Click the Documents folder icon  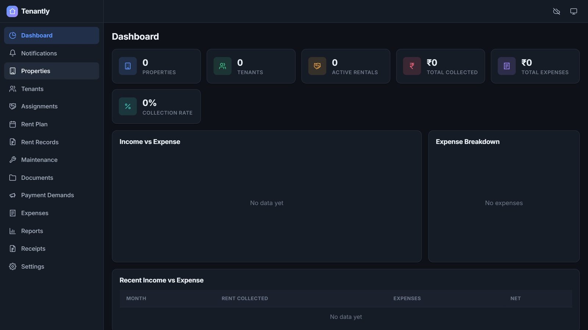12,177
